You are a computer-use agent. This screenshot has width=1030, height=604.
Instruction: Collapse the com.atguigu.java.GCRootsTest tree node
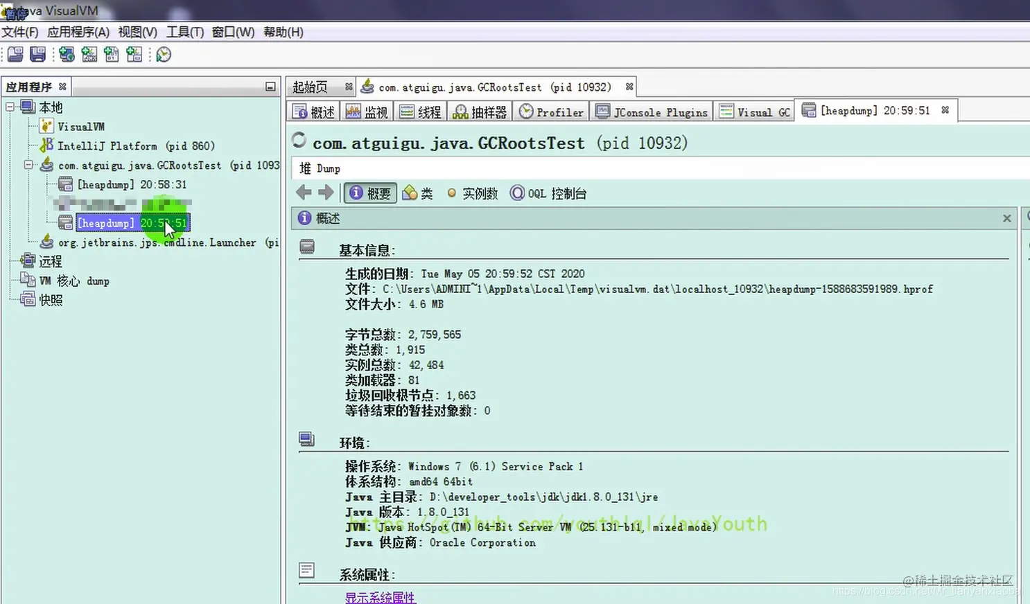click(x=28, y=165)
